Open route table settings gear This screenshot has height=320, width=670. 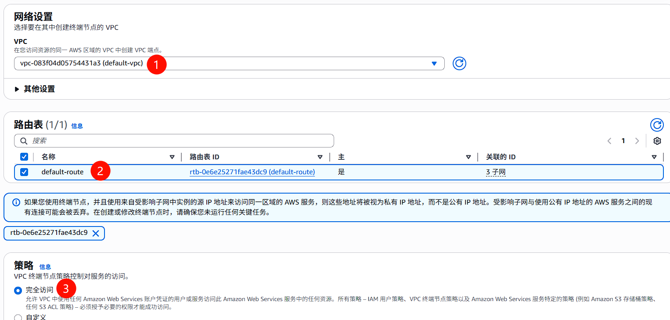coord(657,141)
